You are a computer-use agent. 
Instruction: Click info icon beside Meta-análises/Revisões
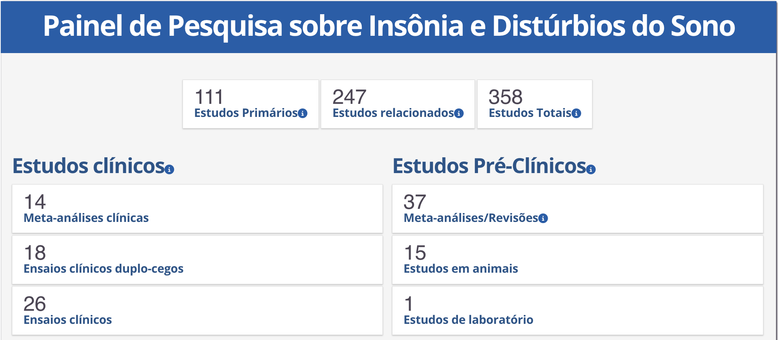click(x=543, y=218)
